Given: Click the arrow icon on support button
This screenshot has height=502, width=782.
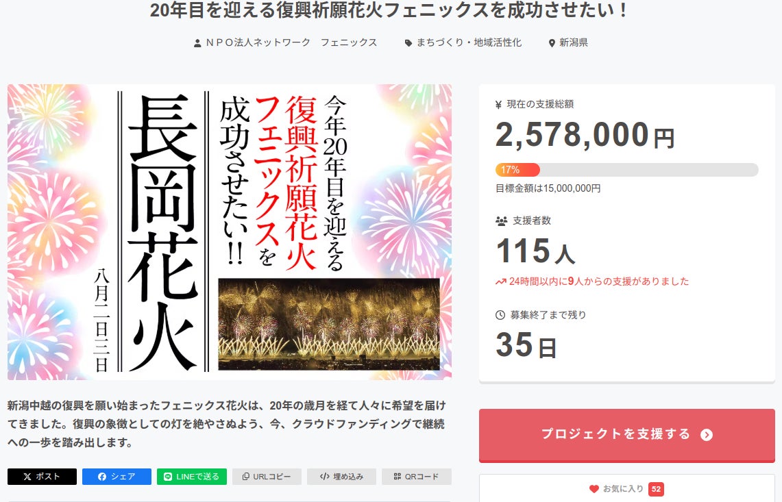Looking at the screenshot, I should 707,435.
